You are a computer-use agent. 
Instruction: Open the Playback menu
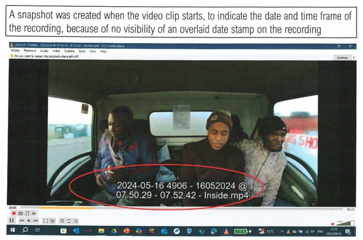(x=30, y=51)
